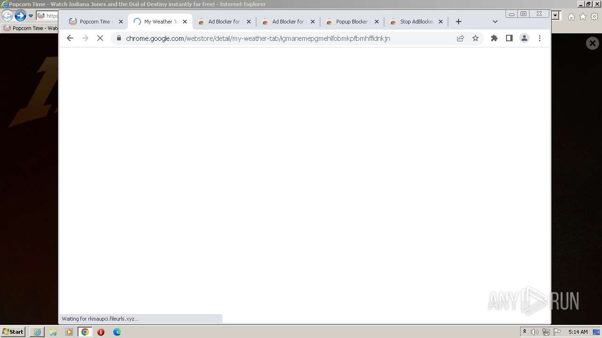Open a new Chrome tab
The image size is (602, 338).
point(459,22)
